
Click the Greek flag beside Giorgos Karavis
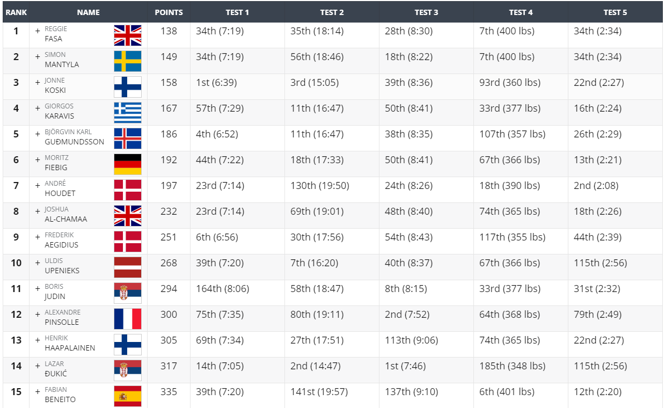coord(128,113)
